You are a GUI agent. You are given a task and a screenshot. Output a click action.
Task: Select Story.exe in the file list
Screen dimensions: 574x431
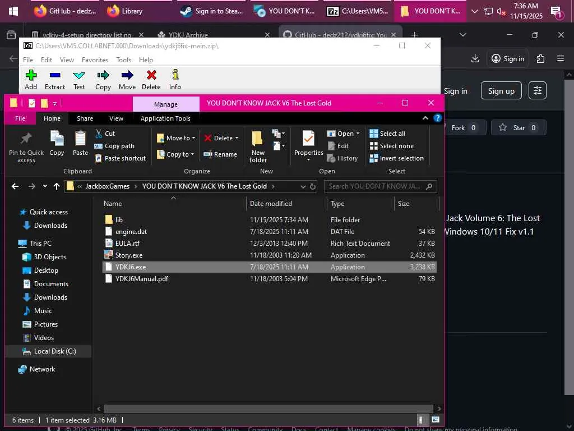(x=270, y=255)
